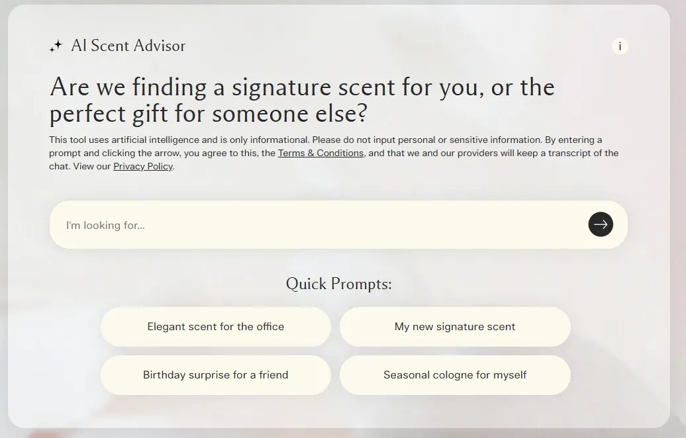Select "Elegant scent for the office" quick prompt
The image size is (686, 438).
216,327
